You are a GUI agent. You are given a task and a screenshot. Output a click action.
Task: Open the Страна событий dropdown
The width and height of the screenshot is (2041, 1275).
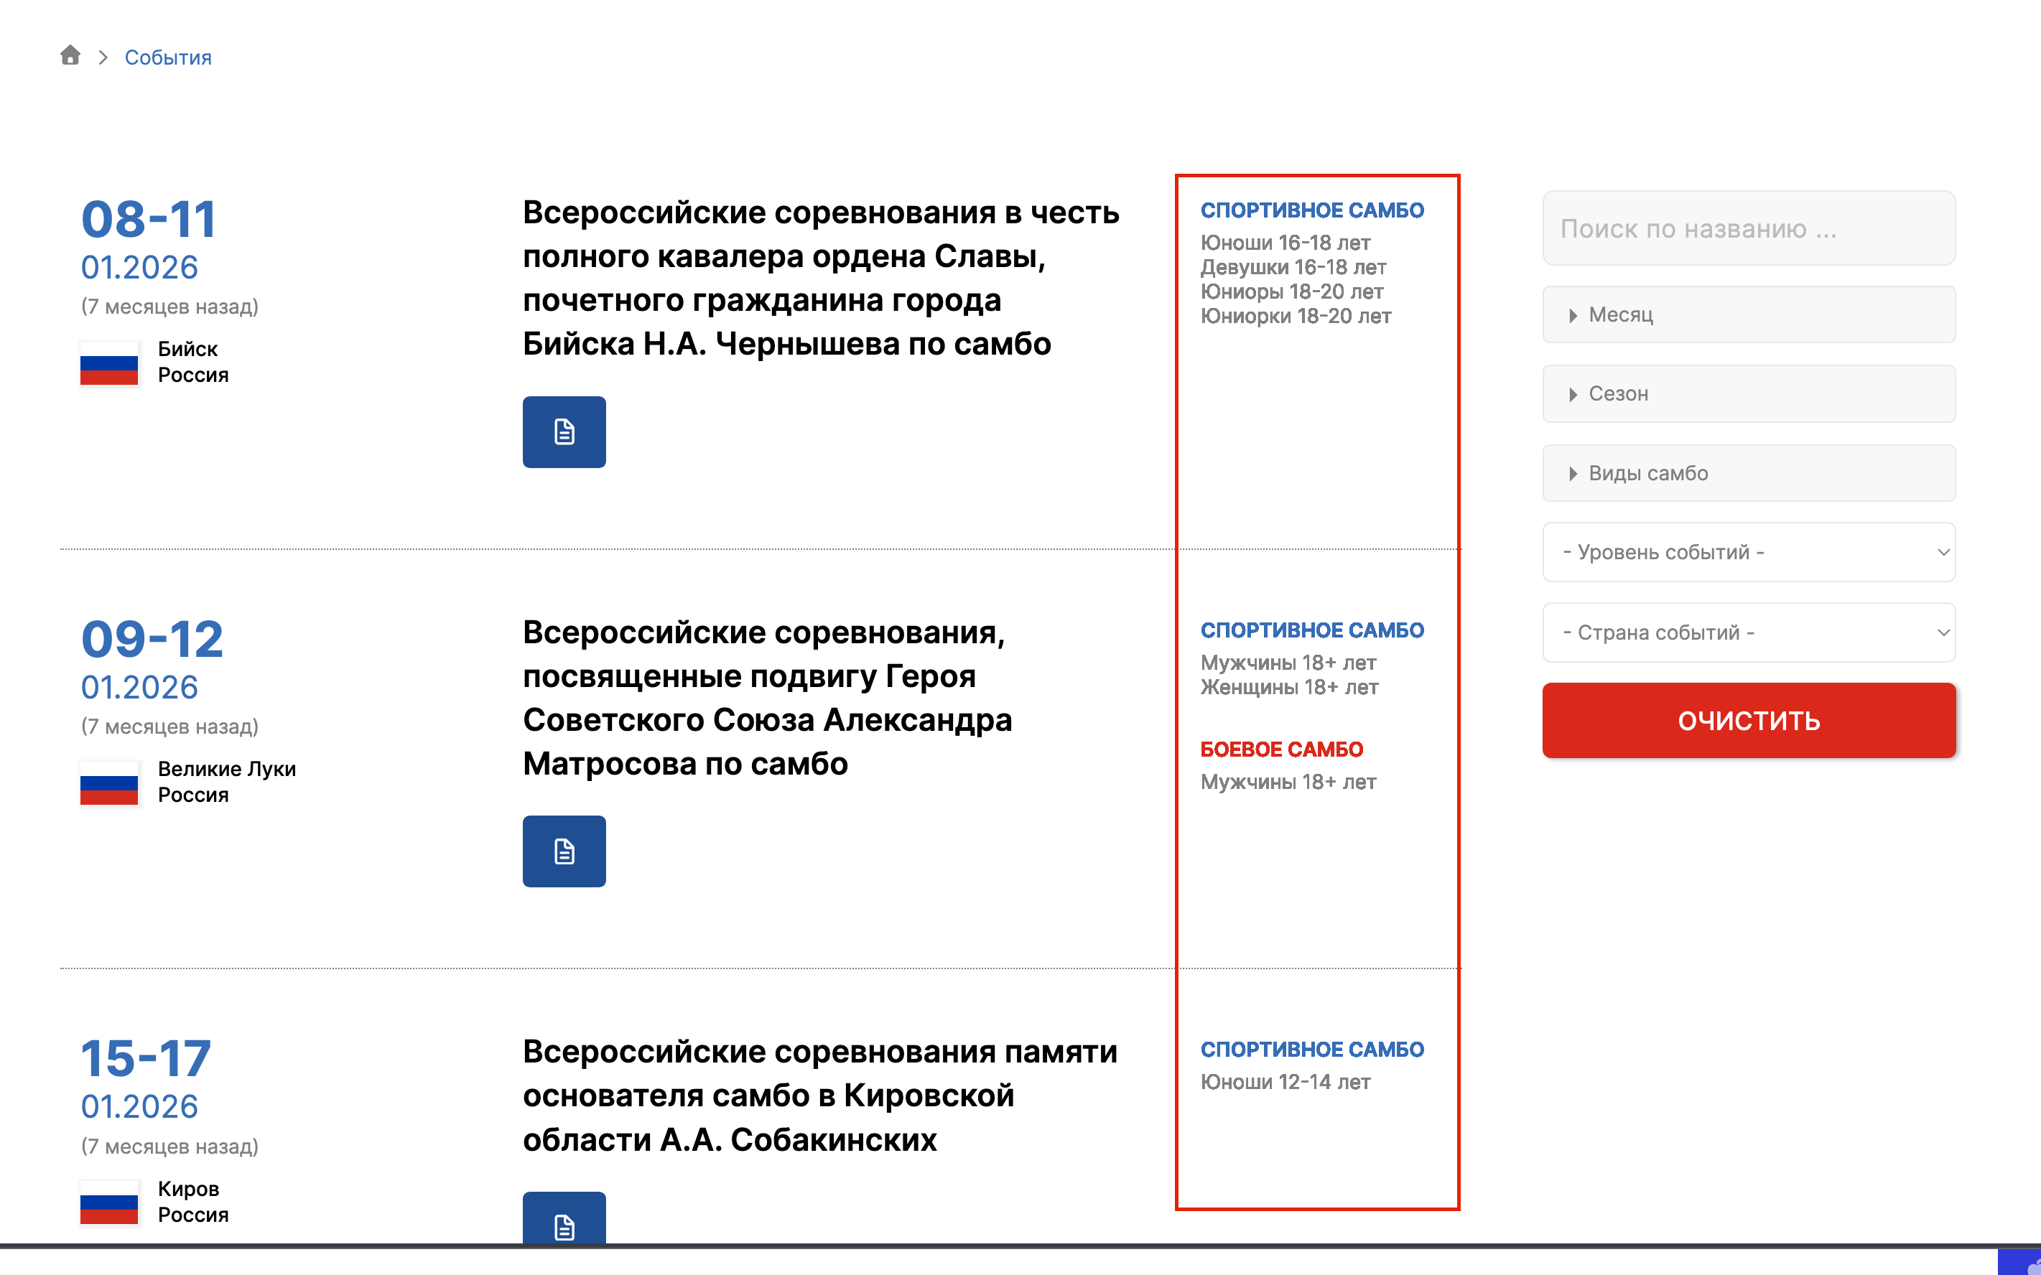point(1748,632)
